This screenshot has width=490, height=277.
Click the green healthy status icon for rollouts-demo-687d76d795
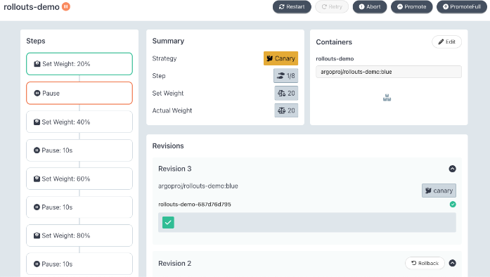coord(453,205)
